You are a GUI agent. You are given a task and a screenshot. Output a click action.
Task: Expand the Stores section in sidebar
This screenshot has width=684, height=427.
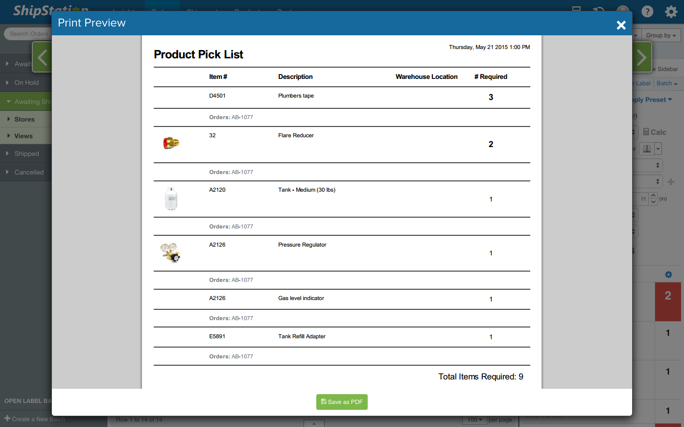[x=24, y=119]
